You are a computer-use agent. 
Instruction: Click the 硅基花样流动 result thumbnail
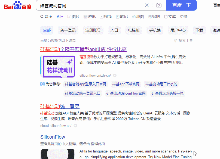58,66
